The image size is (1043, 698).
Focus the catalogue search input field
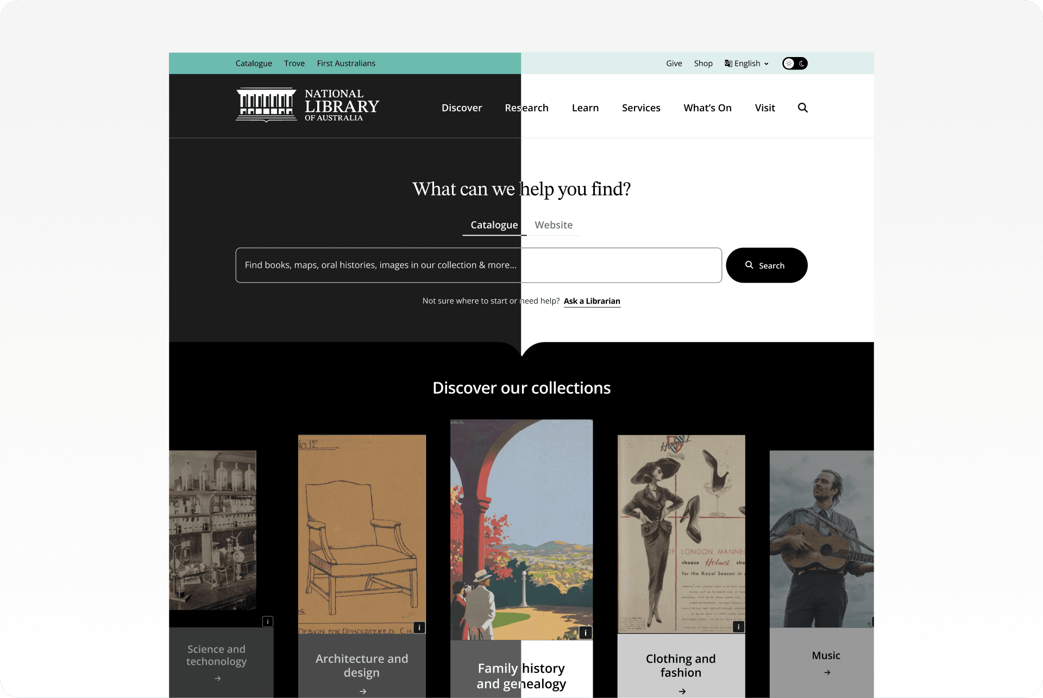[x=479, y=265]
